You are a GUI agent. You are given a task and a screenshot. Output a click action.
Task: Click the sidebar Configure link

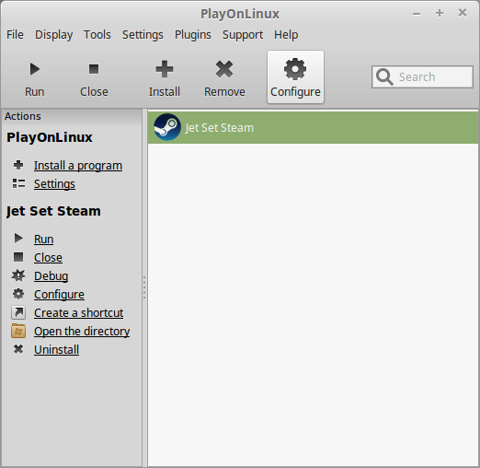click(x=59, y=295)
